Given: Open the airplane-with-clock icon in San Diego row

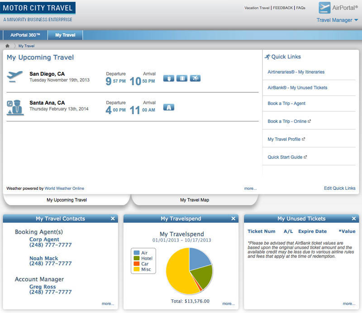Looking at the screenshot, I should 195,78.
